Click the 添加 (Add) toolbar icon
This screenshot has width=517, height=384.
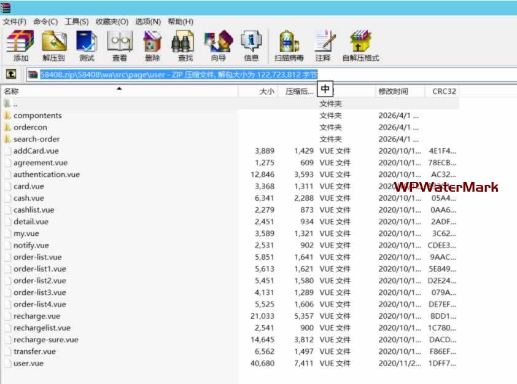20,45
